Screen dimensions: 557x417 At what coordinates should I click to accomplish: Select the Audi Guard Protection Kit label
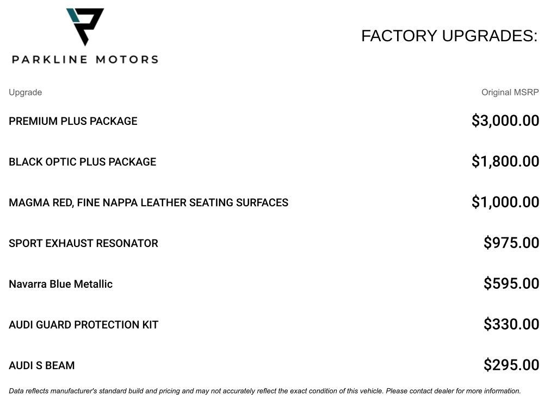click(83, 325)
